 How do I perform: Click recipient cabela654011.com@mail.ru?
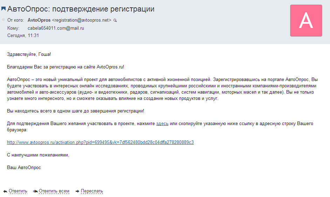pos(56,28)
